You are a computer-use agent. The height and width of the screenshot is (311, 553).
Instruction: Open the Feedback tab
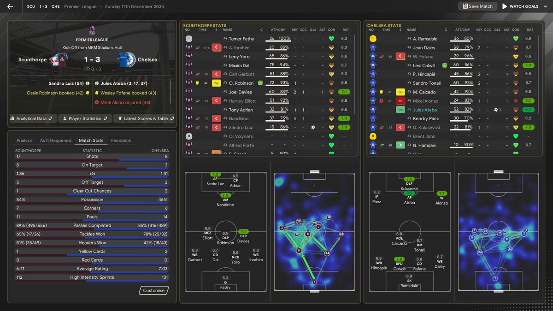click(x=121, y=141)
